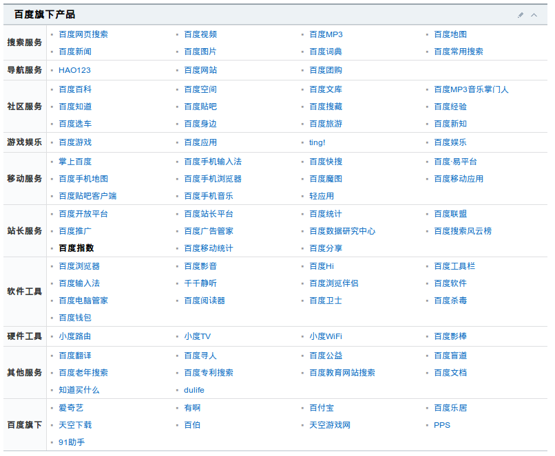Visit dulife link
The width and height of the screenshot is (555, 456).
194,390
